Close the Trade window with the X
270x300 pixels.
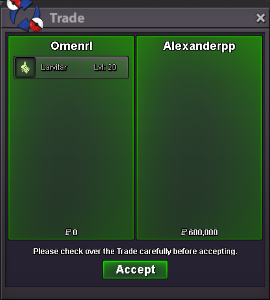(x=261, y=18)
